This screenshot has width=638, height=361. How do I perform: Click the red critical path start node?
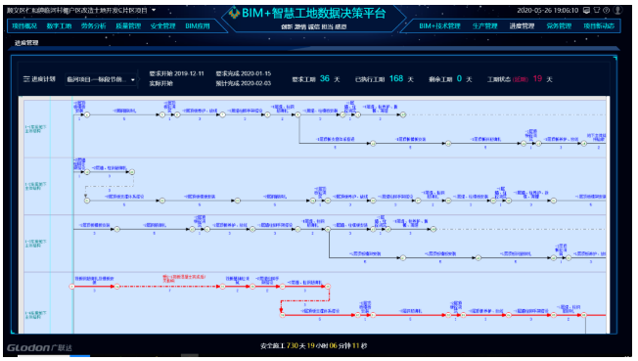click(72, 287)
